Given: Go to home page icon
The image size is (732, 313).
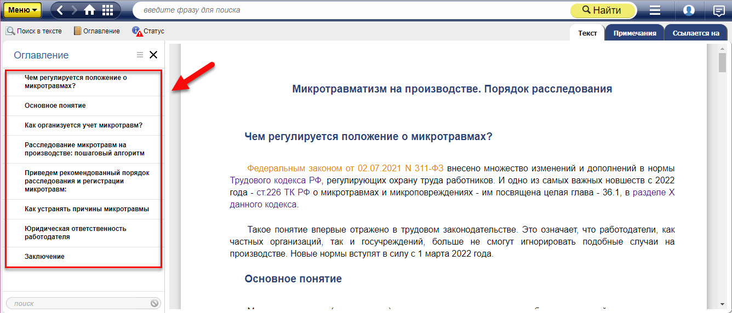Looking at the screenshot, I should 89,10.
